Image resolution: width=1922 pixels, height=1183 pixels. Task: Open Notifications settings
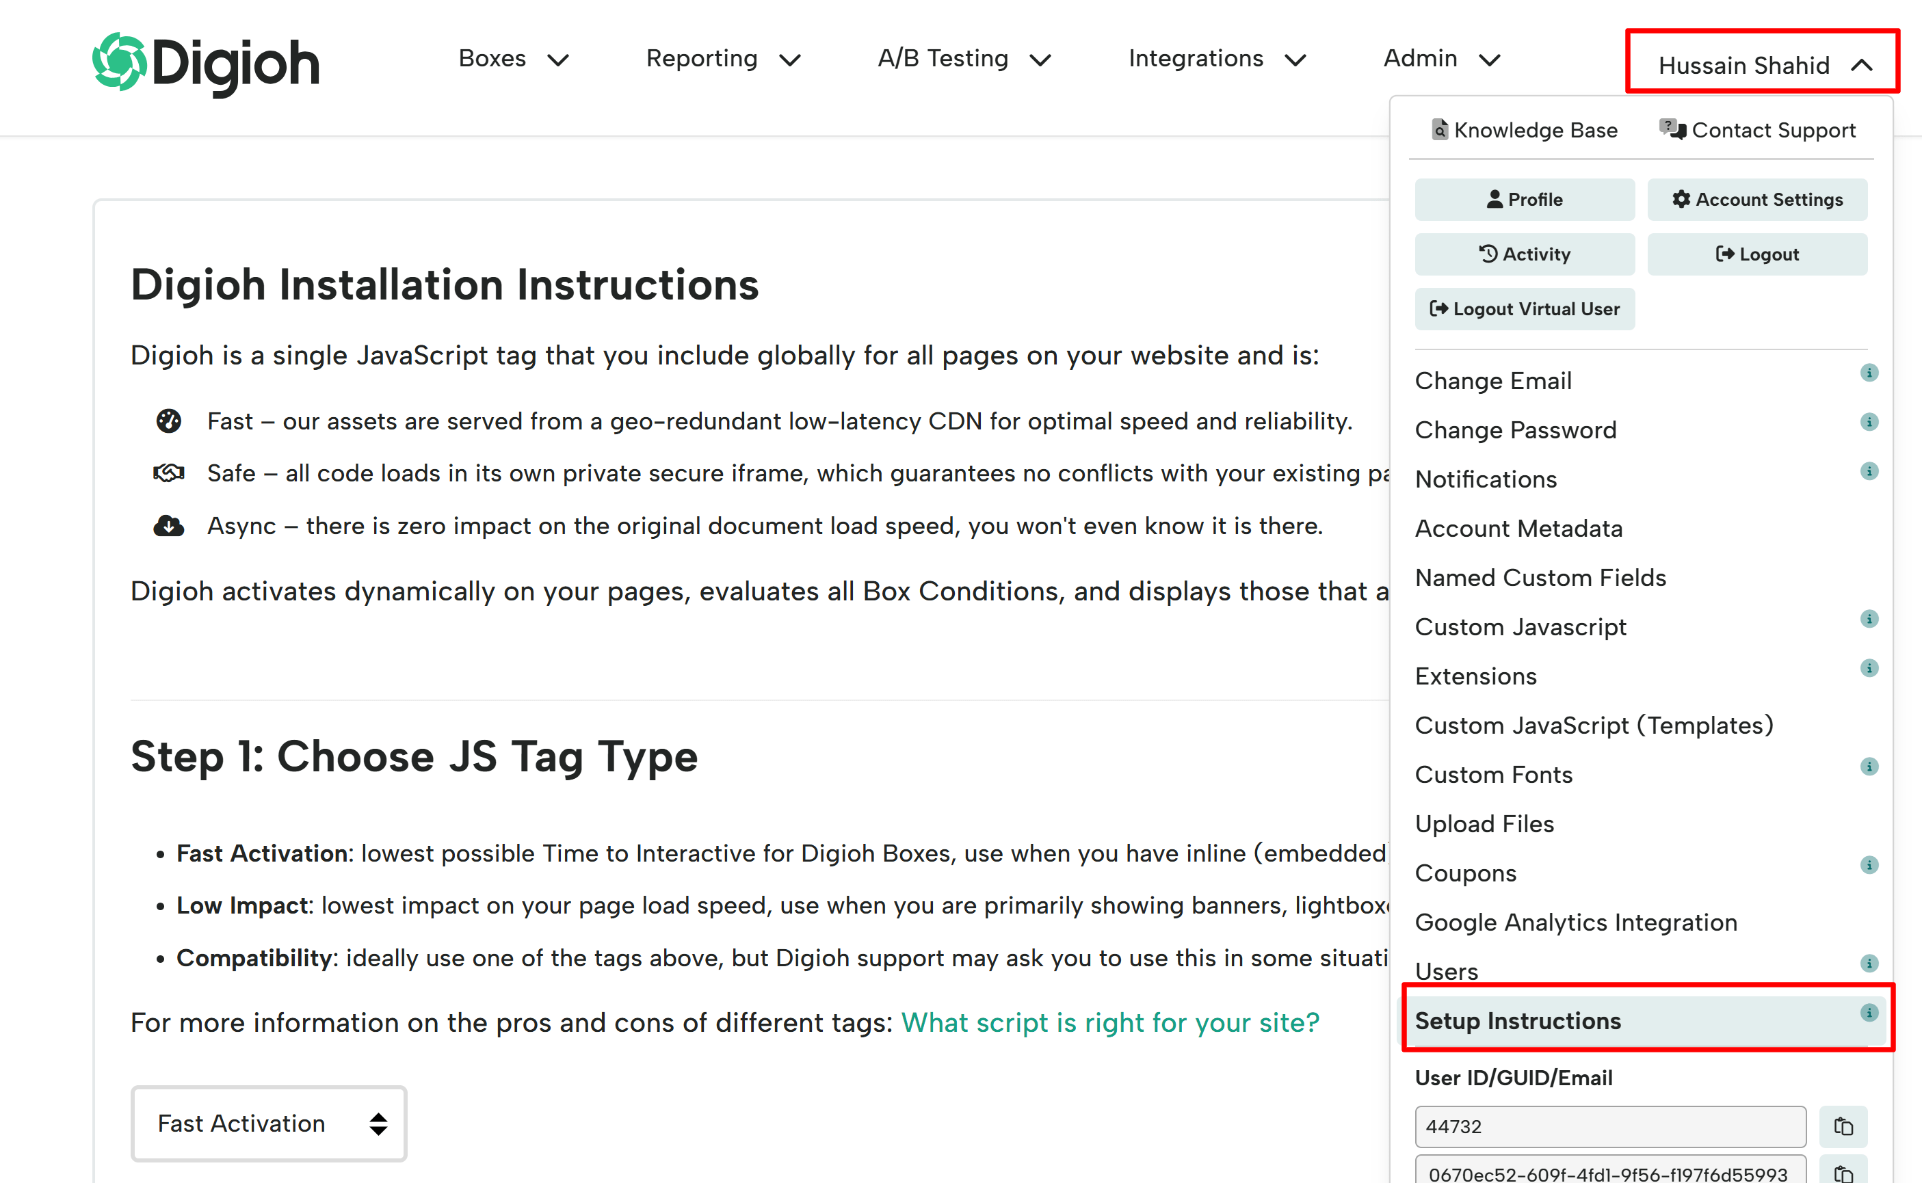click(1486, 479)
